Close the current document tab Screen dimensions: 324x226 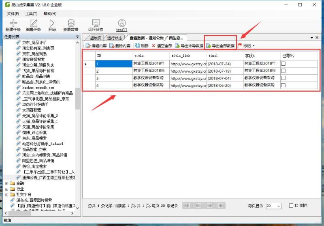click(x=317, y=38)
